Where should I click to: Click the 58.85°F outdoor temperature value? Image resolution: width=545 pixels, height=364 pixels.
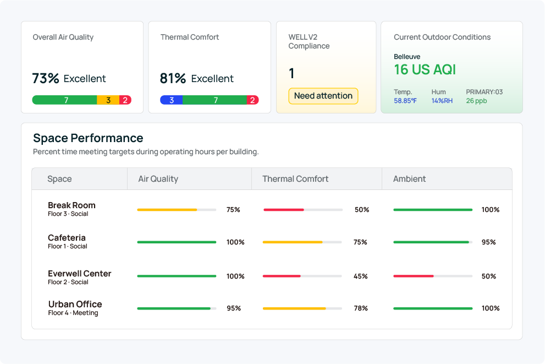[x=405, y=101]
